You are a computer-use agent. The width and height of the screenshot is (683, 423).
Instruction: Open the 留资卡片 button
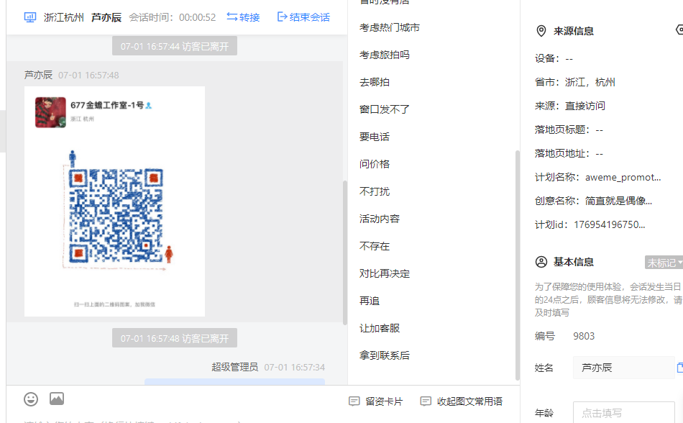point(376,401)
